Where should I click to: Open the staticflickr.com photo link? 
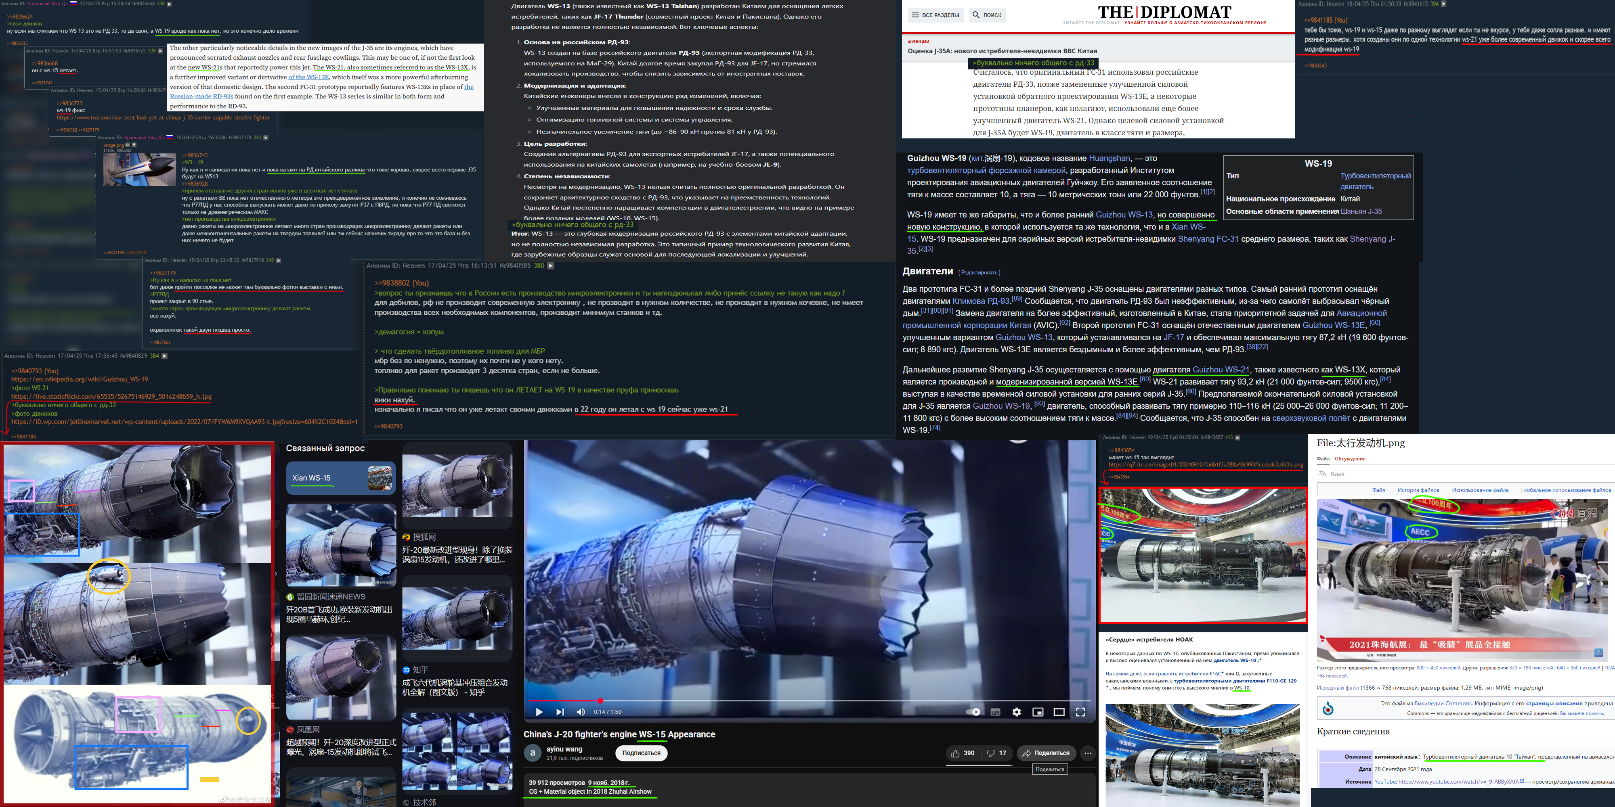(x=111, y=397)
